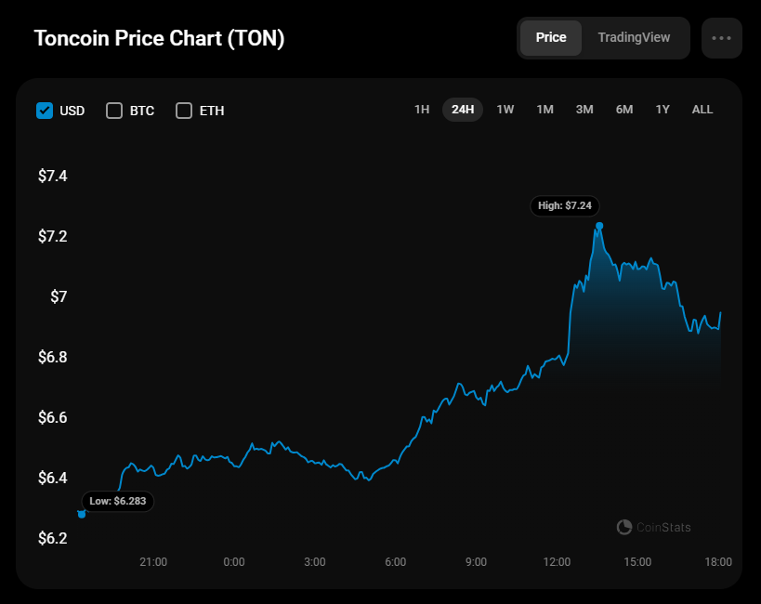Select the ALL time range
The image size is (761, 604).
[702, 110]
